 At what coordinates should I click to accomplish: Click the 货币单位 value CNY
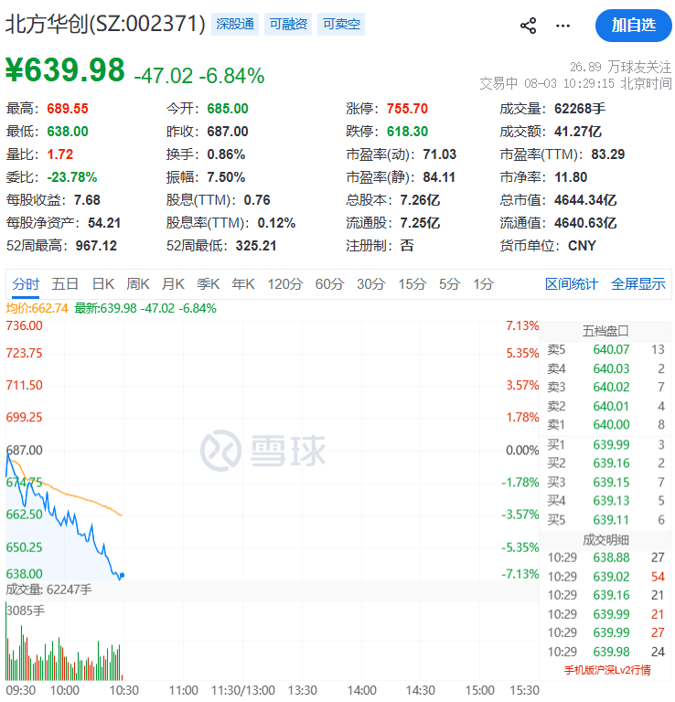point(582,246)
